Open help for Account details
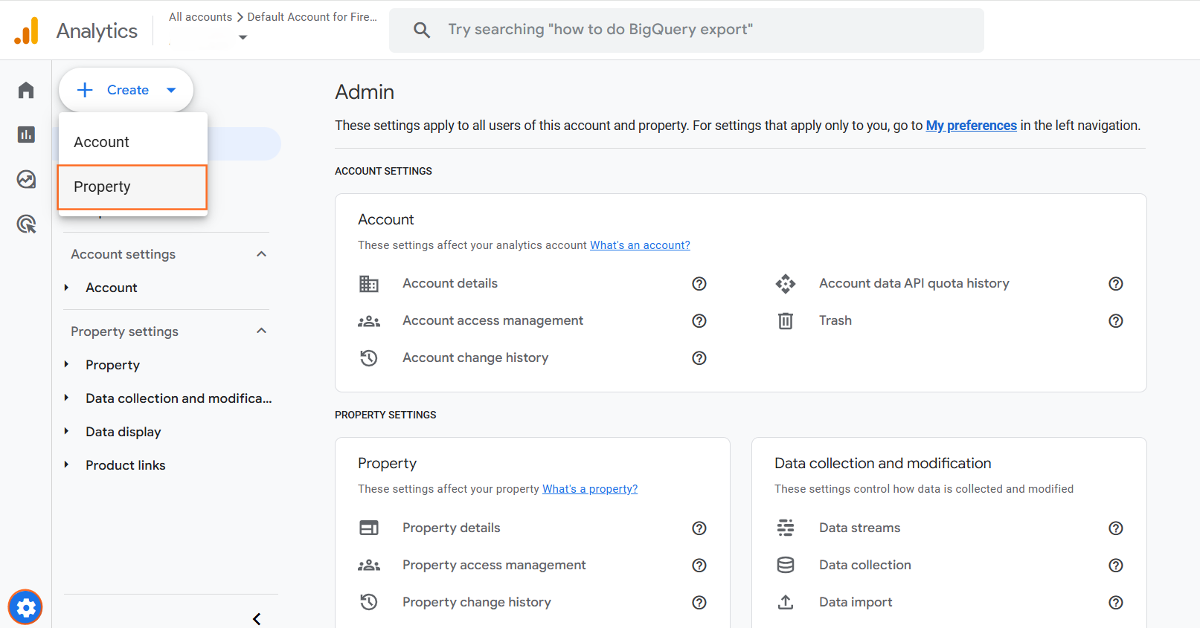Image resolution: width=1200 pixels, height=628 pixels. [x=699, y=283]
